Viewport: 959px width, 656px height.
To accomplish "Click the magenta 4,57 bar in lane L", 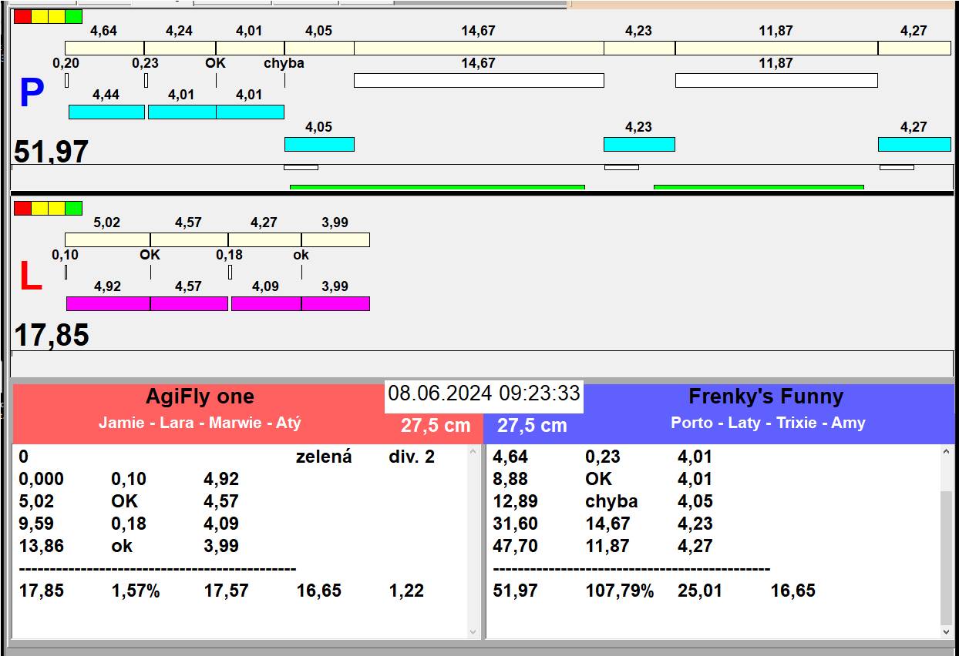I will [x=189, y=303].
